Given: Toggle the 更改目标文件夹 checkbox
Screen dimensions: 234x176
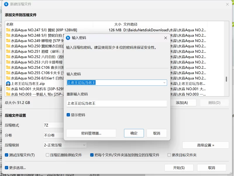Looking at the screenshot, I should pyautogui.click(x=169, y=155).
